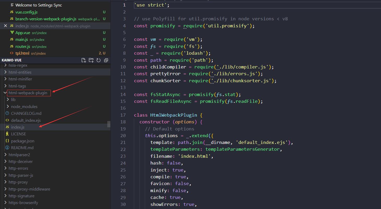Open package.json in tree
The width and height of the screenshot is (381, 209).
point(23,141)
